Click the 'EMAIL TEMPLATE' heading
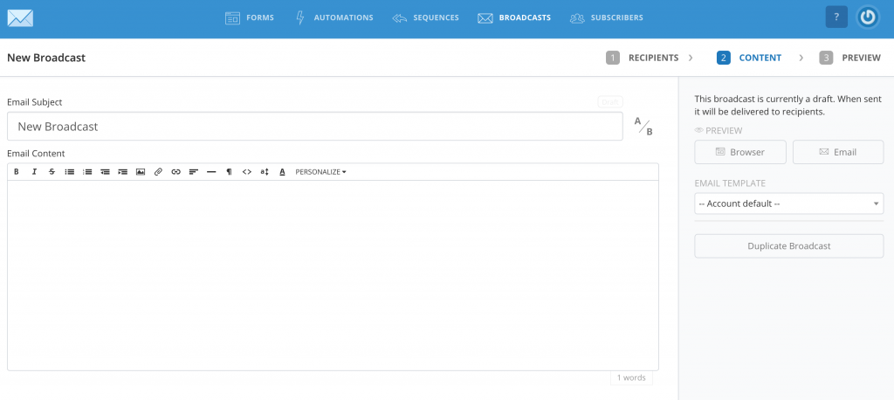894x400 pixels. 730,183
